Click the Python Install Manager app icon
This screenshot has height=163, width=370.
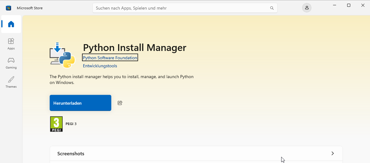point(62,55)
